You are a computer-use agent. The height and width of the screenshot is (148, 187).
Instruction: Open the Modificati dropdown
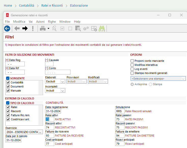[98, 81]
